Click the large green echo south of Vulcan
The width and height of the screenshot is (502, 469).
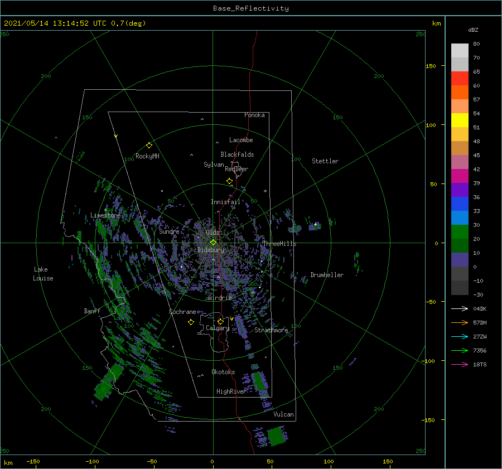(276, 436)
